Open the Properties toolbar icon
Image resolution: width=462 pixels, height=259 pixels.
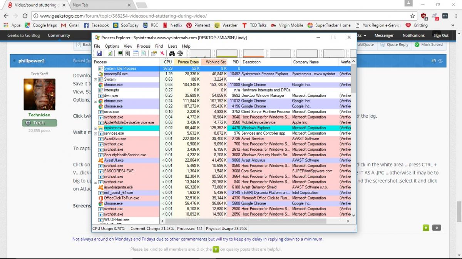tap(154, 53)
